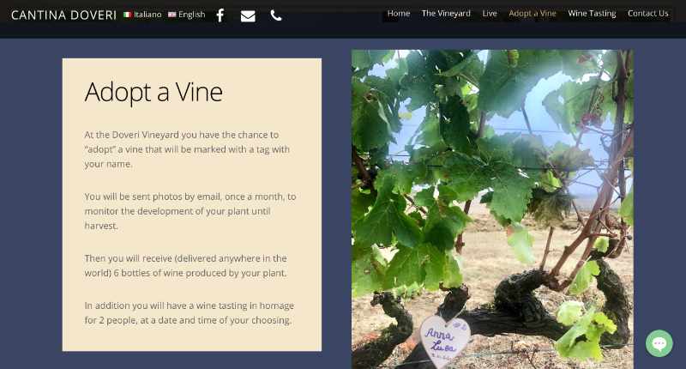Click the phone call icon

pos(276,15)
